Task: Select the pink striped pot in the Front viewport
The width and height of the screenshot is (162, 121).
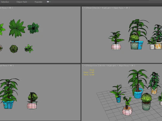Action: point(116,47)
